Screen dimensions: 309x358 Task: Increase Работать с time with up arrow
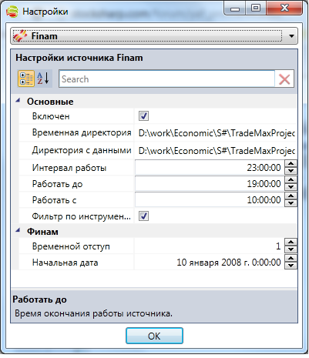click(x=291, y=196)
